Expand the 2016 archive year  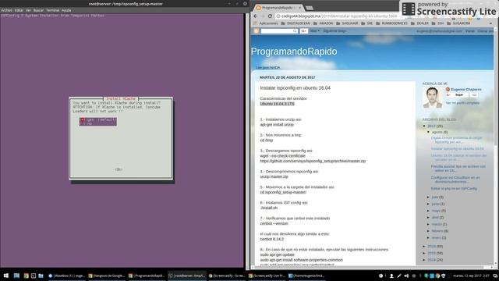coord(424,247)
